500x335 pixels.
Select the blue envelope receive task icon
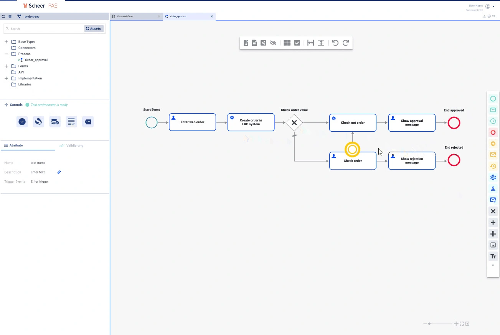pyautogui.click(x=493, y=200)
